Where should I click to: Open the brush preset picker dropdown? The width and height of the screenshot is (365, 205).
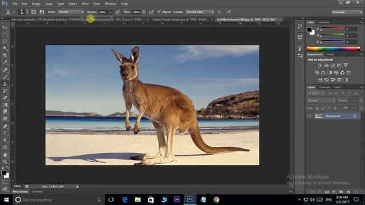click(x=27, y=12)
